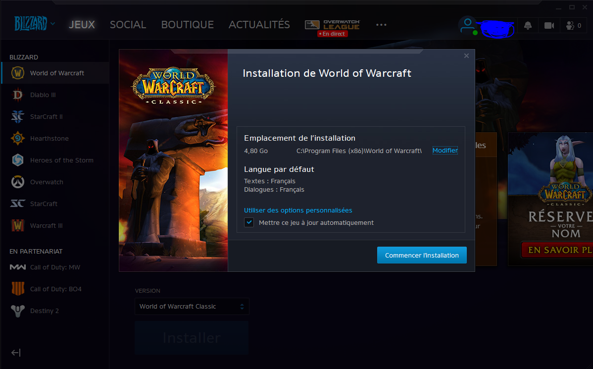Viewport: 593px width, 369px height.
Task: Click Commencer l'installation button
Action: (422, 255)
